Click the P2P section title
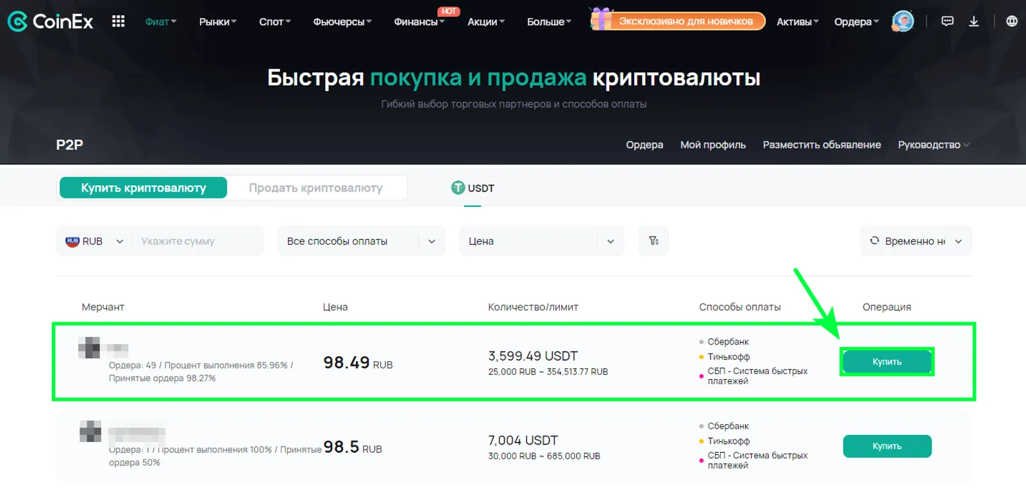This screenshot has height=490, width=1026. click(69, 145)
